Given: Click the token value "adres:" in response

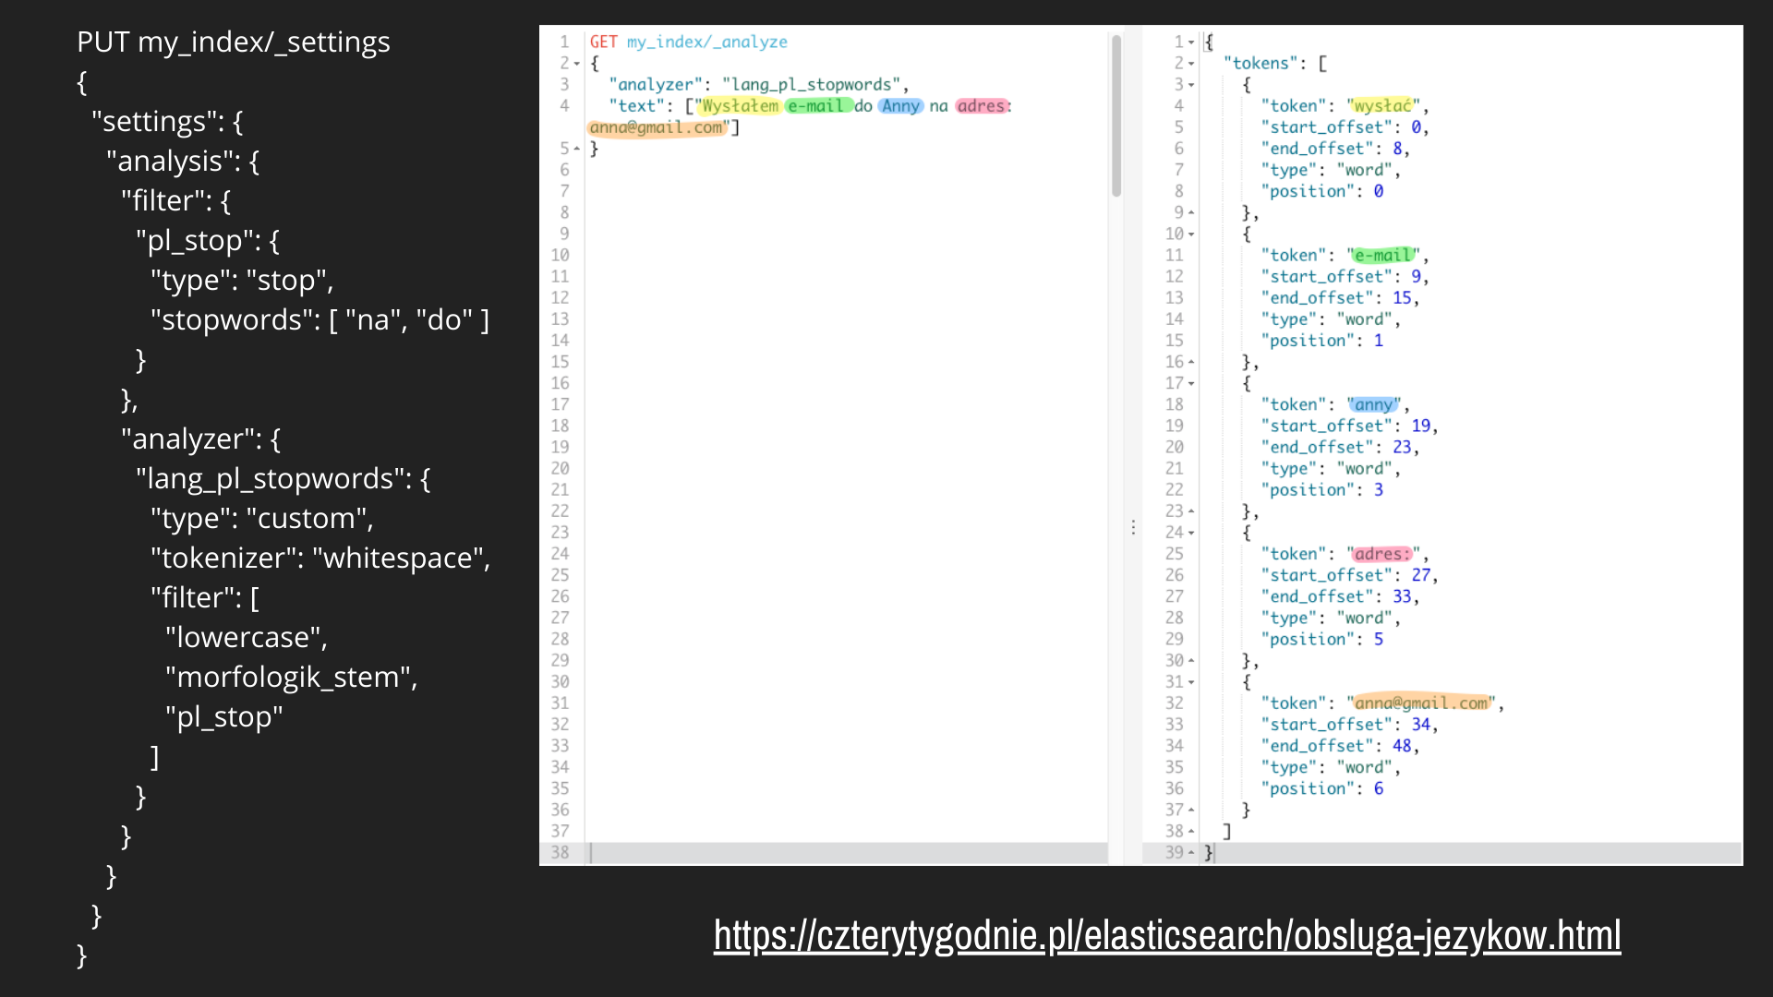Looking at the screenshot, I should point(1383,554).
